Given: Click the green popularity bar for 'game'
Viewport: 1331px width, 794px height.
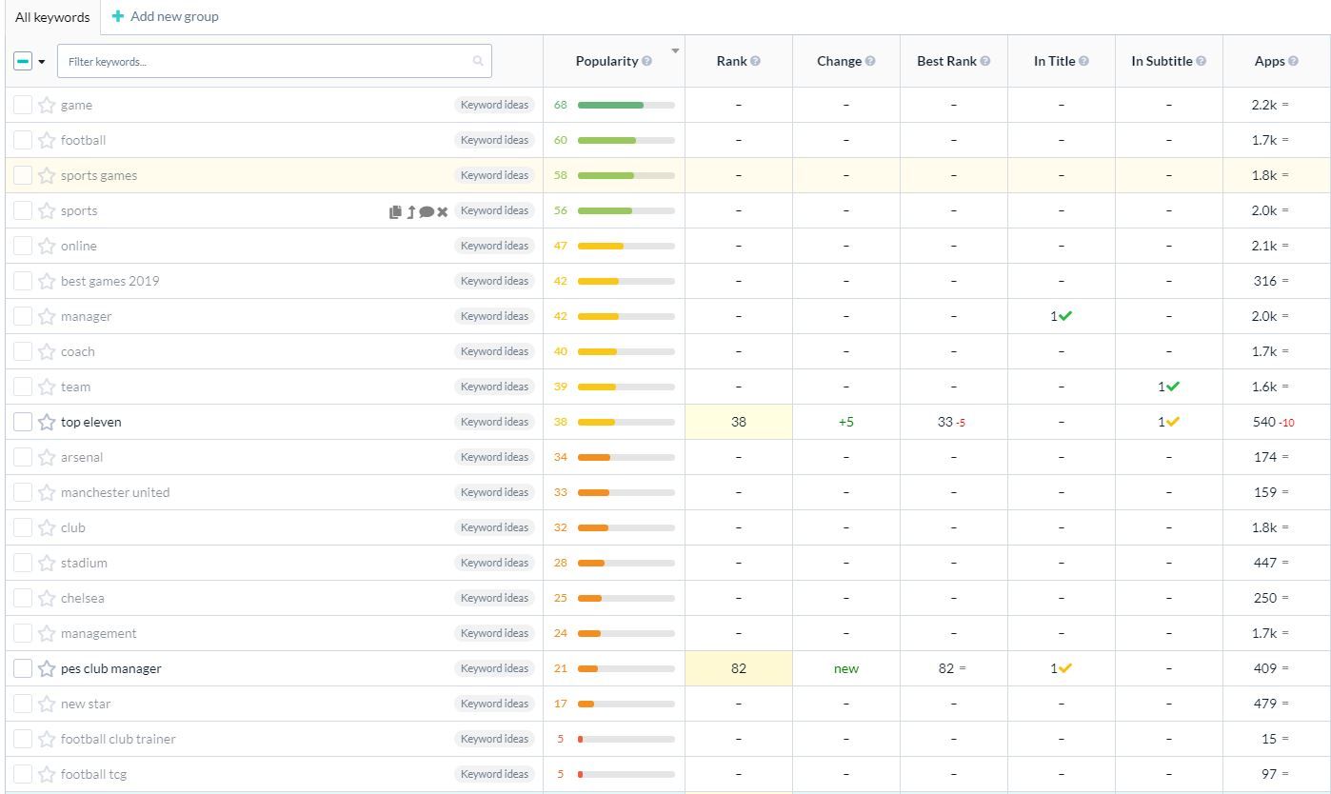Looking at the screenshot, I should (x=610, y=105).
